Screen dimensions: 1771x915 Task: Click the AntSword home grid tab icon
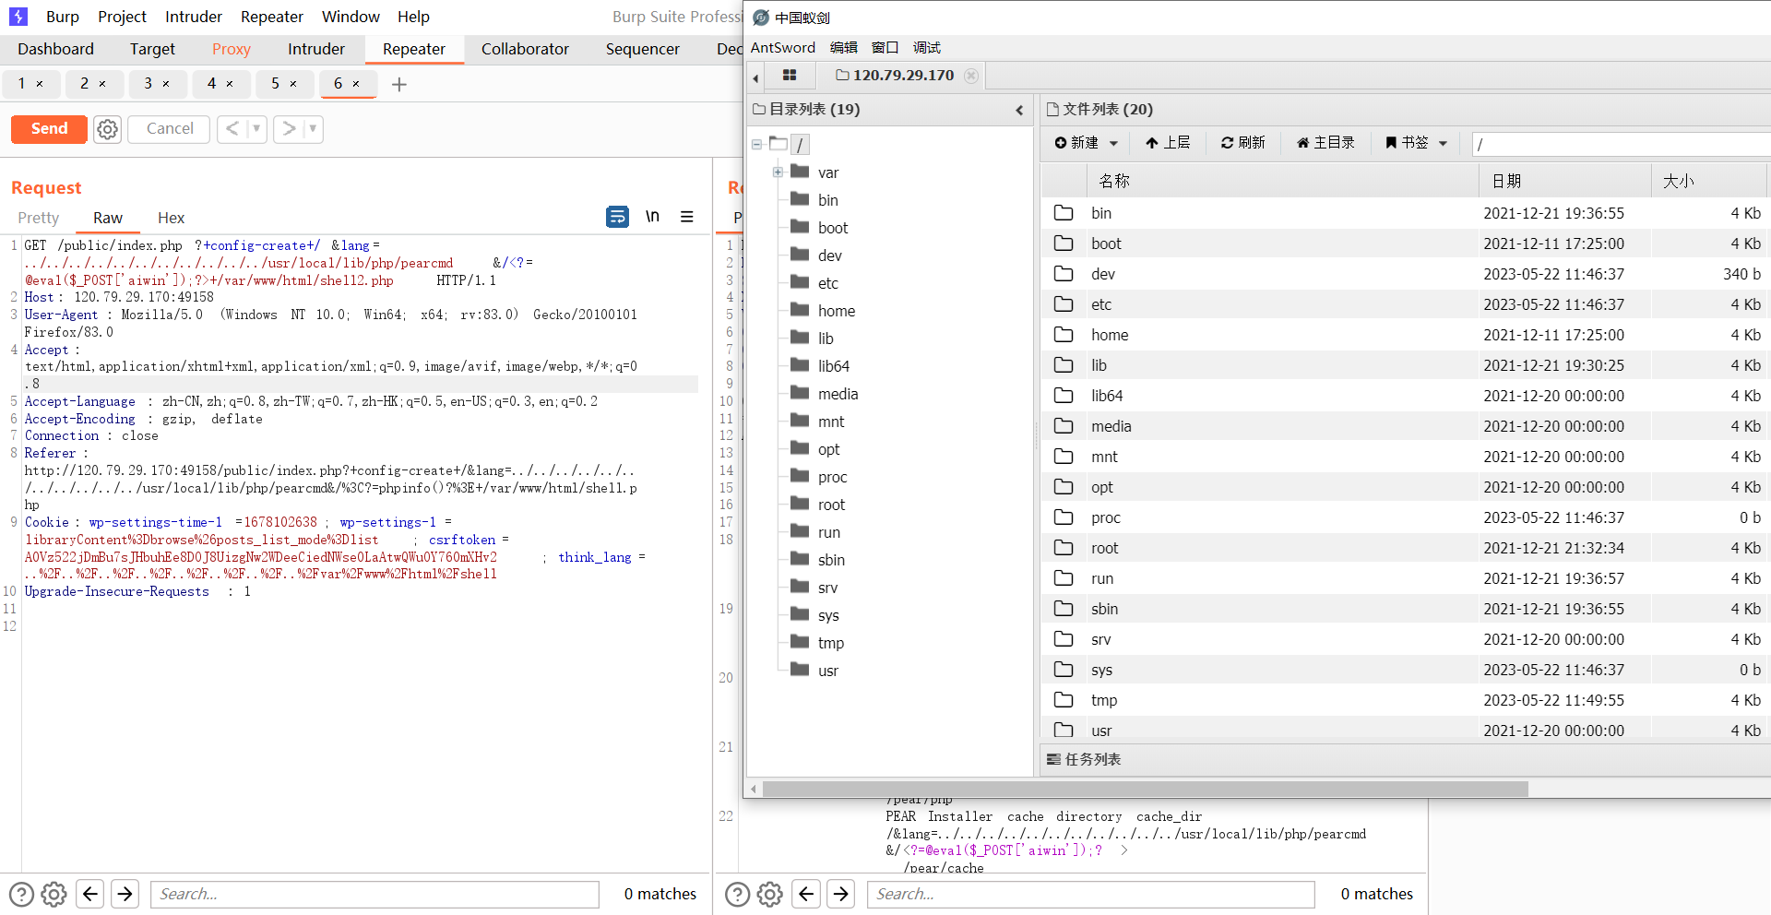pos(790,76)
